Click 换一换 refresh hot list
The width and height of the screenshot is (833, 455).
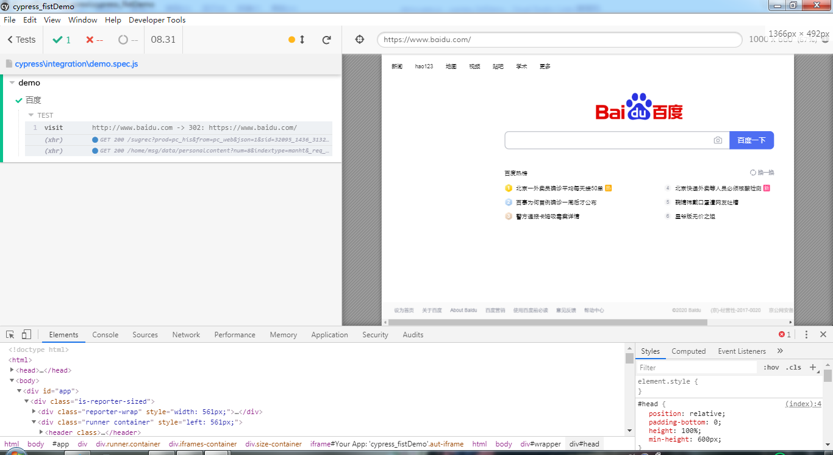[762, 173]
